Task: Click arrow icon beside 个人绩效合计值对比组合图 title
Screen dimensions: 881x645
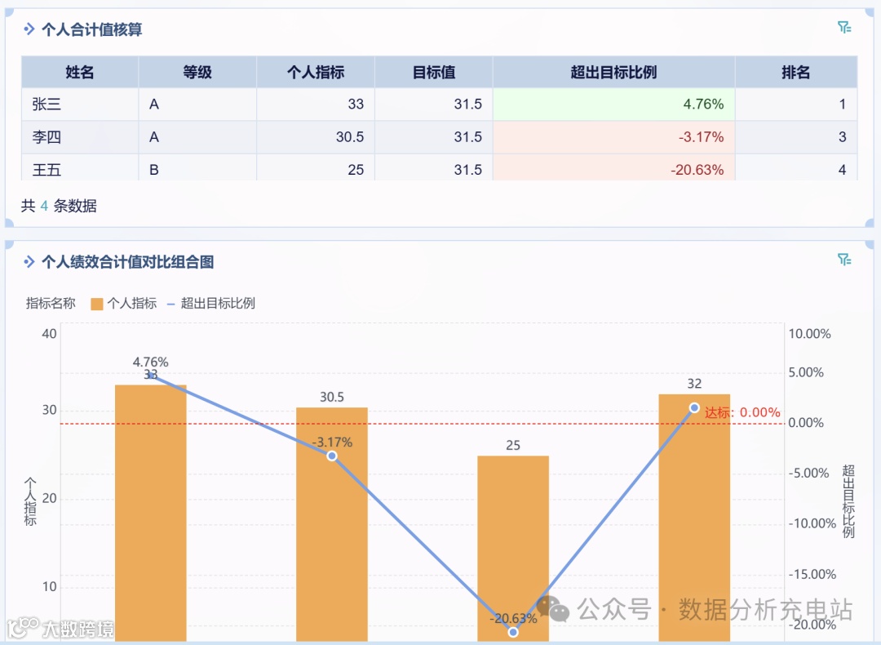Action: pyautogui.click(x=29, y=261)
